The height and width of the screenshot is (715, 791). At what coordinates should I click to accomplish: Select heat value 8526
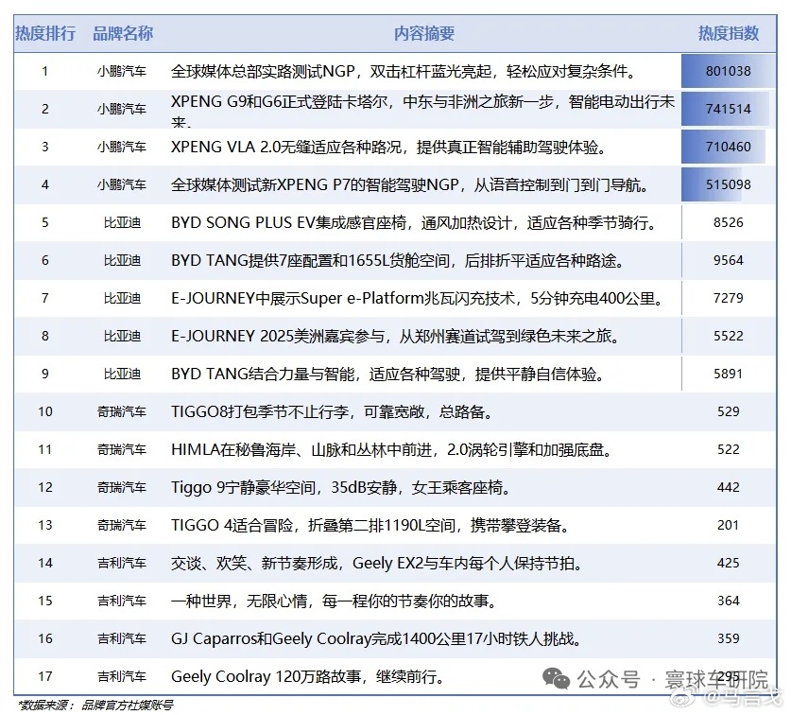pyautogui.click(x=729, y=222)
